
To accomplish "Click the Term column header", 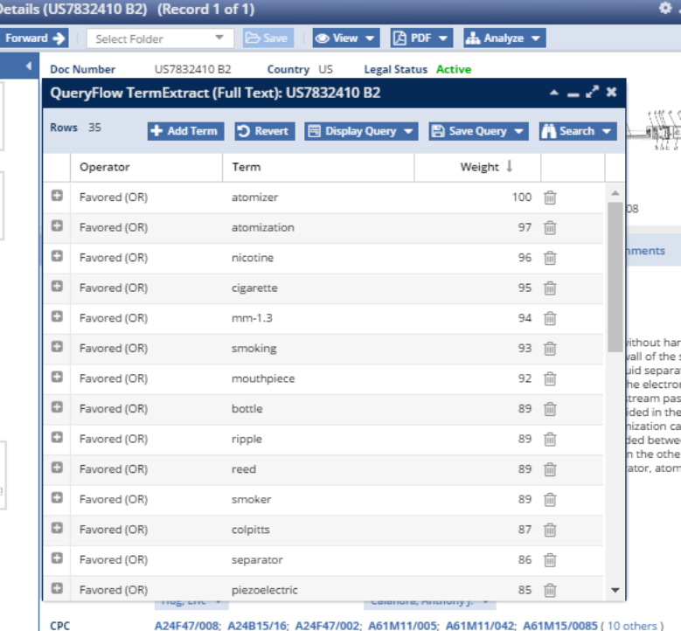I will pos(318,167).
